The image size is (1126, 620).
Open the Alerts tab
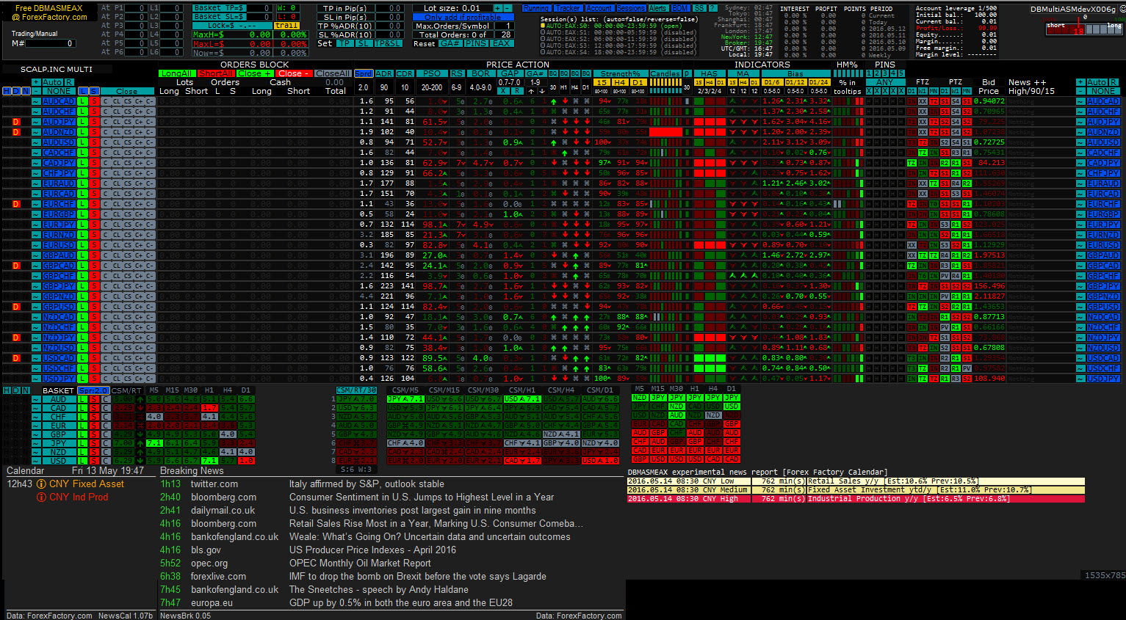[x=657, y=8]
